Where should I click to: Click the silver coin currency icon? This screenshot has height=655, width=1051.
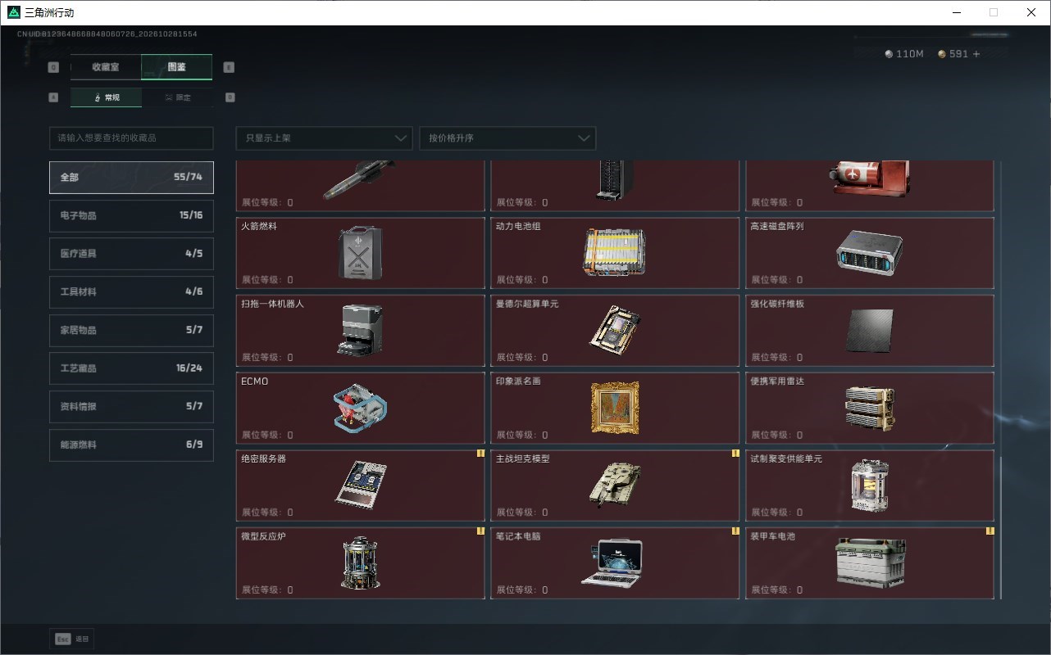[889, 54]
